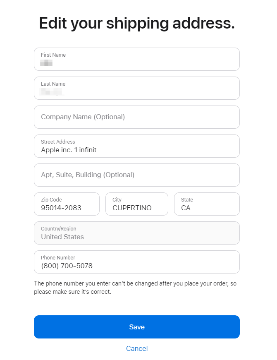
Task: Click the 'Zip Code' label text
Action: 51,200
